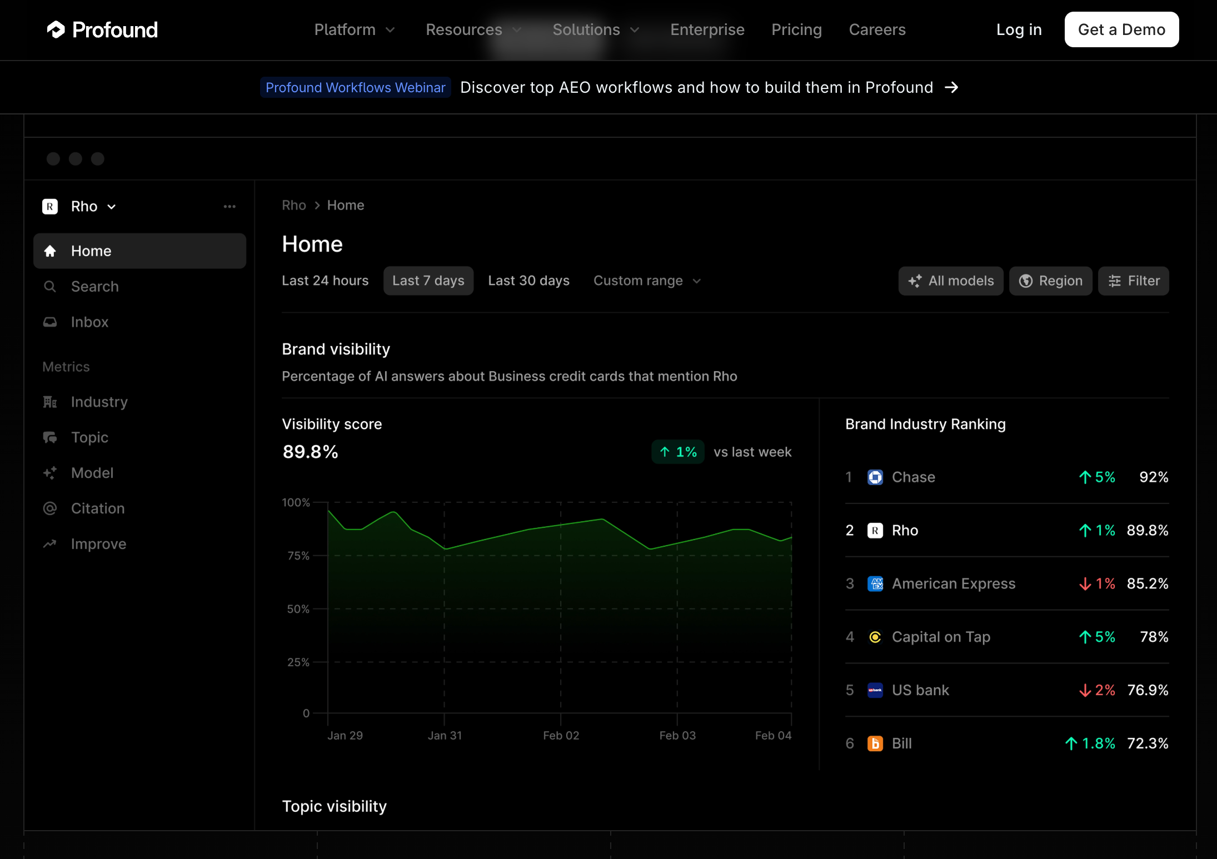Open the Inbox from the sidebar
Image resolution: width=1217 pixels, height=859 pixels.
[x=89, y=322]
